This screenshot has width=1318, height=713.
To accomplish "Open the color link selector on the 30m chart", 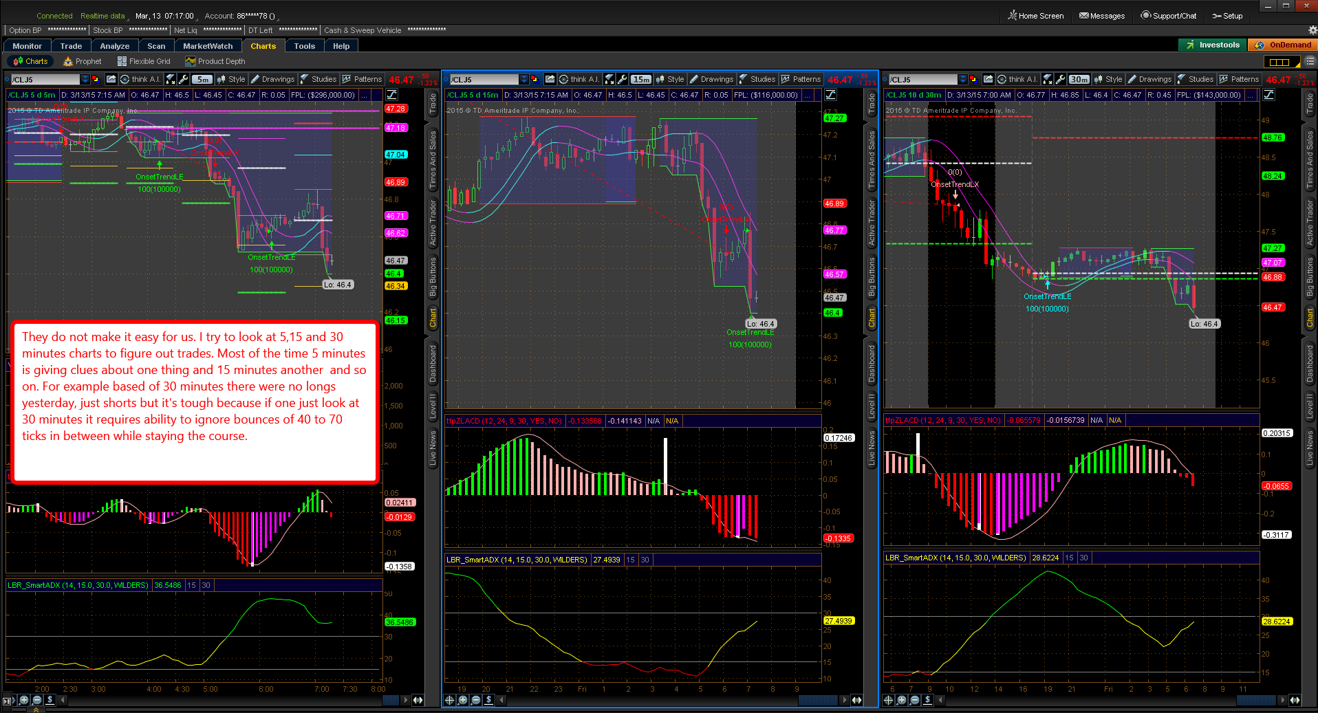I will point(973,80).
